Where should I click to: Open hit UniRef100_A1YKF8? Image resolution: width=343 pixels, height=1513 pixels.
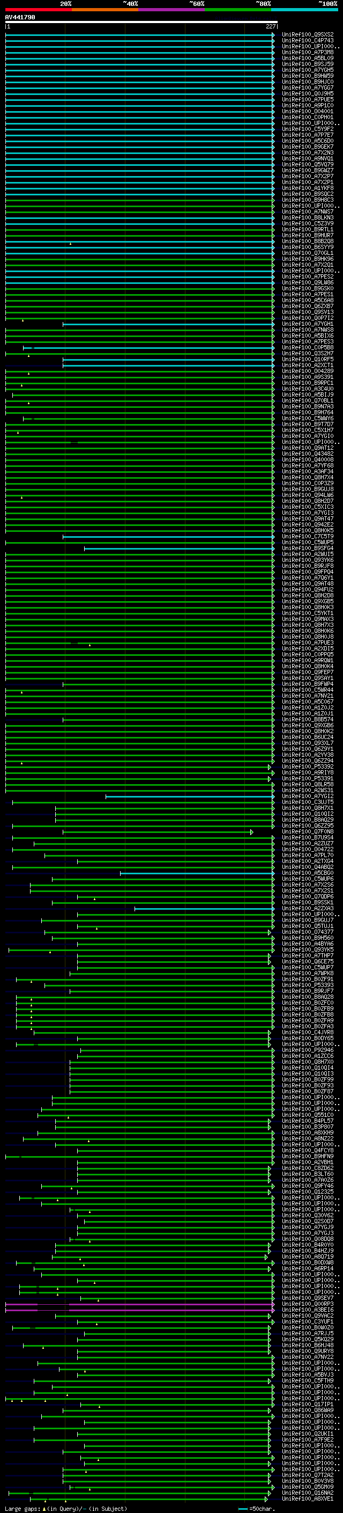coord(308,188)
